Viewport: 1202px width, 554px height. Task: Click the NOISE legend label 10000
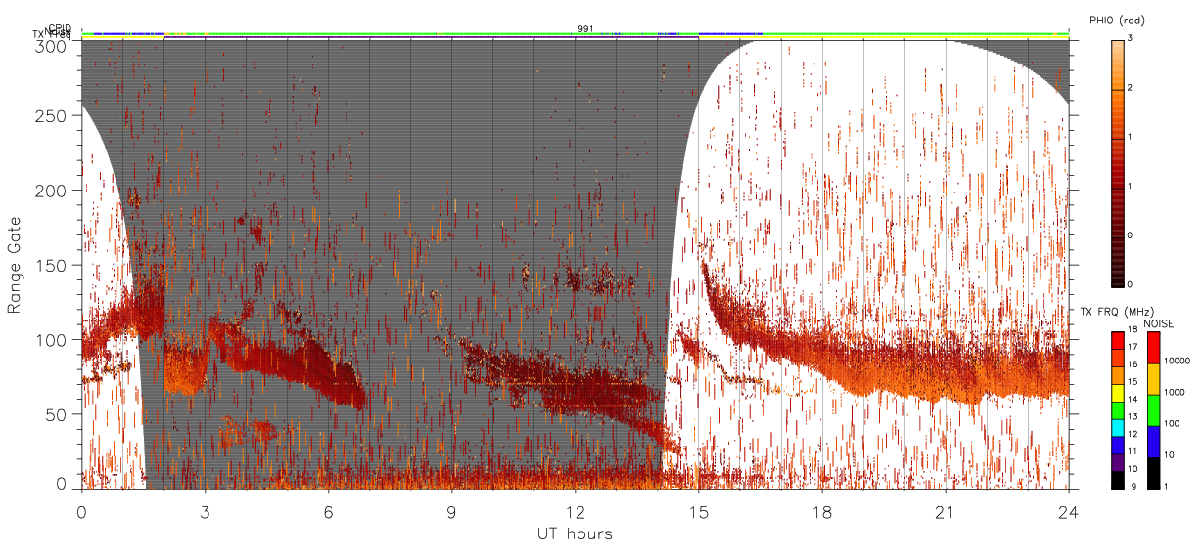(x=1178, y=362)
